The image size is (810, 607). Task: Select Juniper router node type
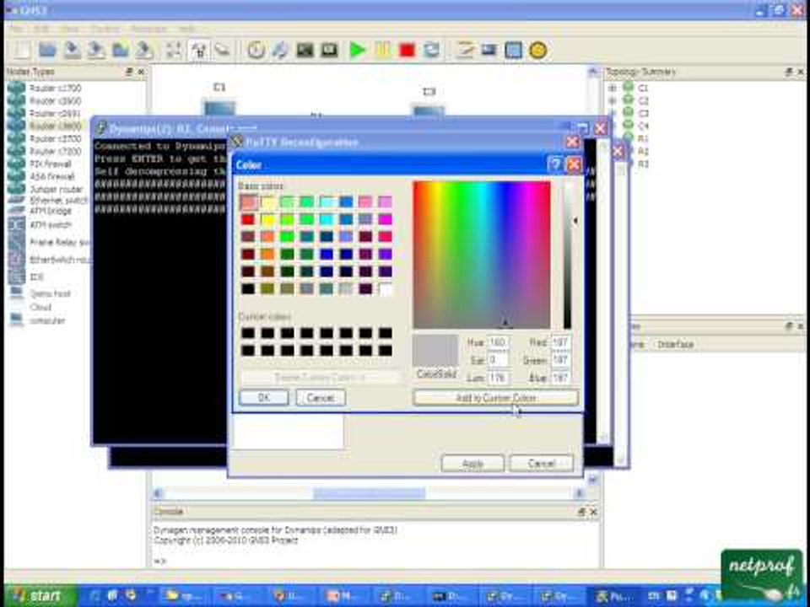click(56, 190)
